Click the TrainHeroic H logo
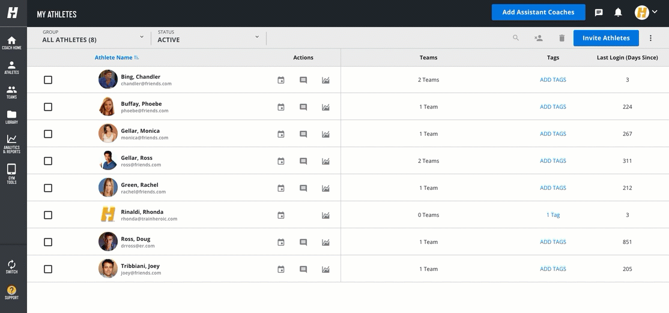The width and height of the screenshot is (669, 313). coord(13,13)
